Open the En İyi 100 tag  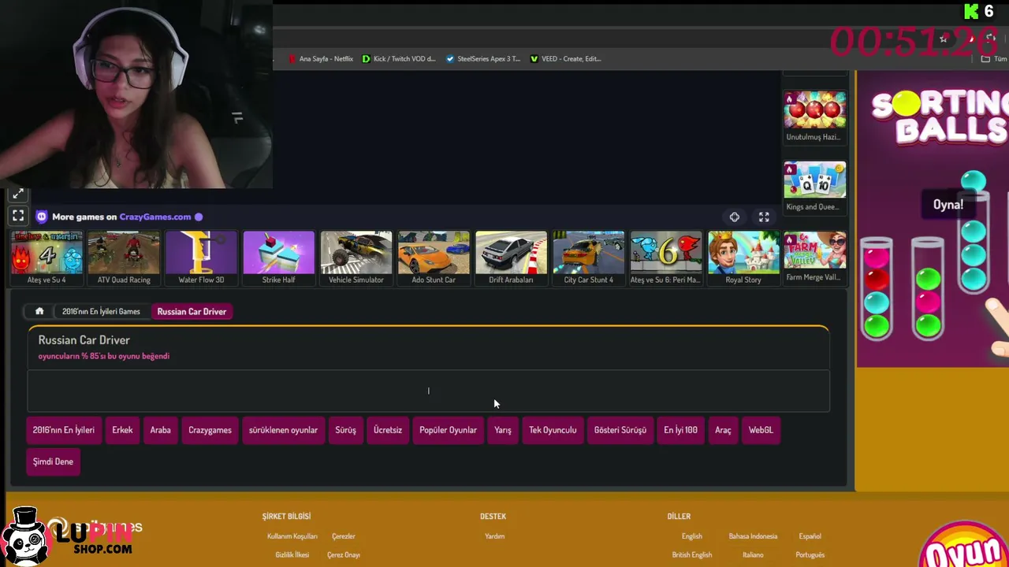click(680, 430)
